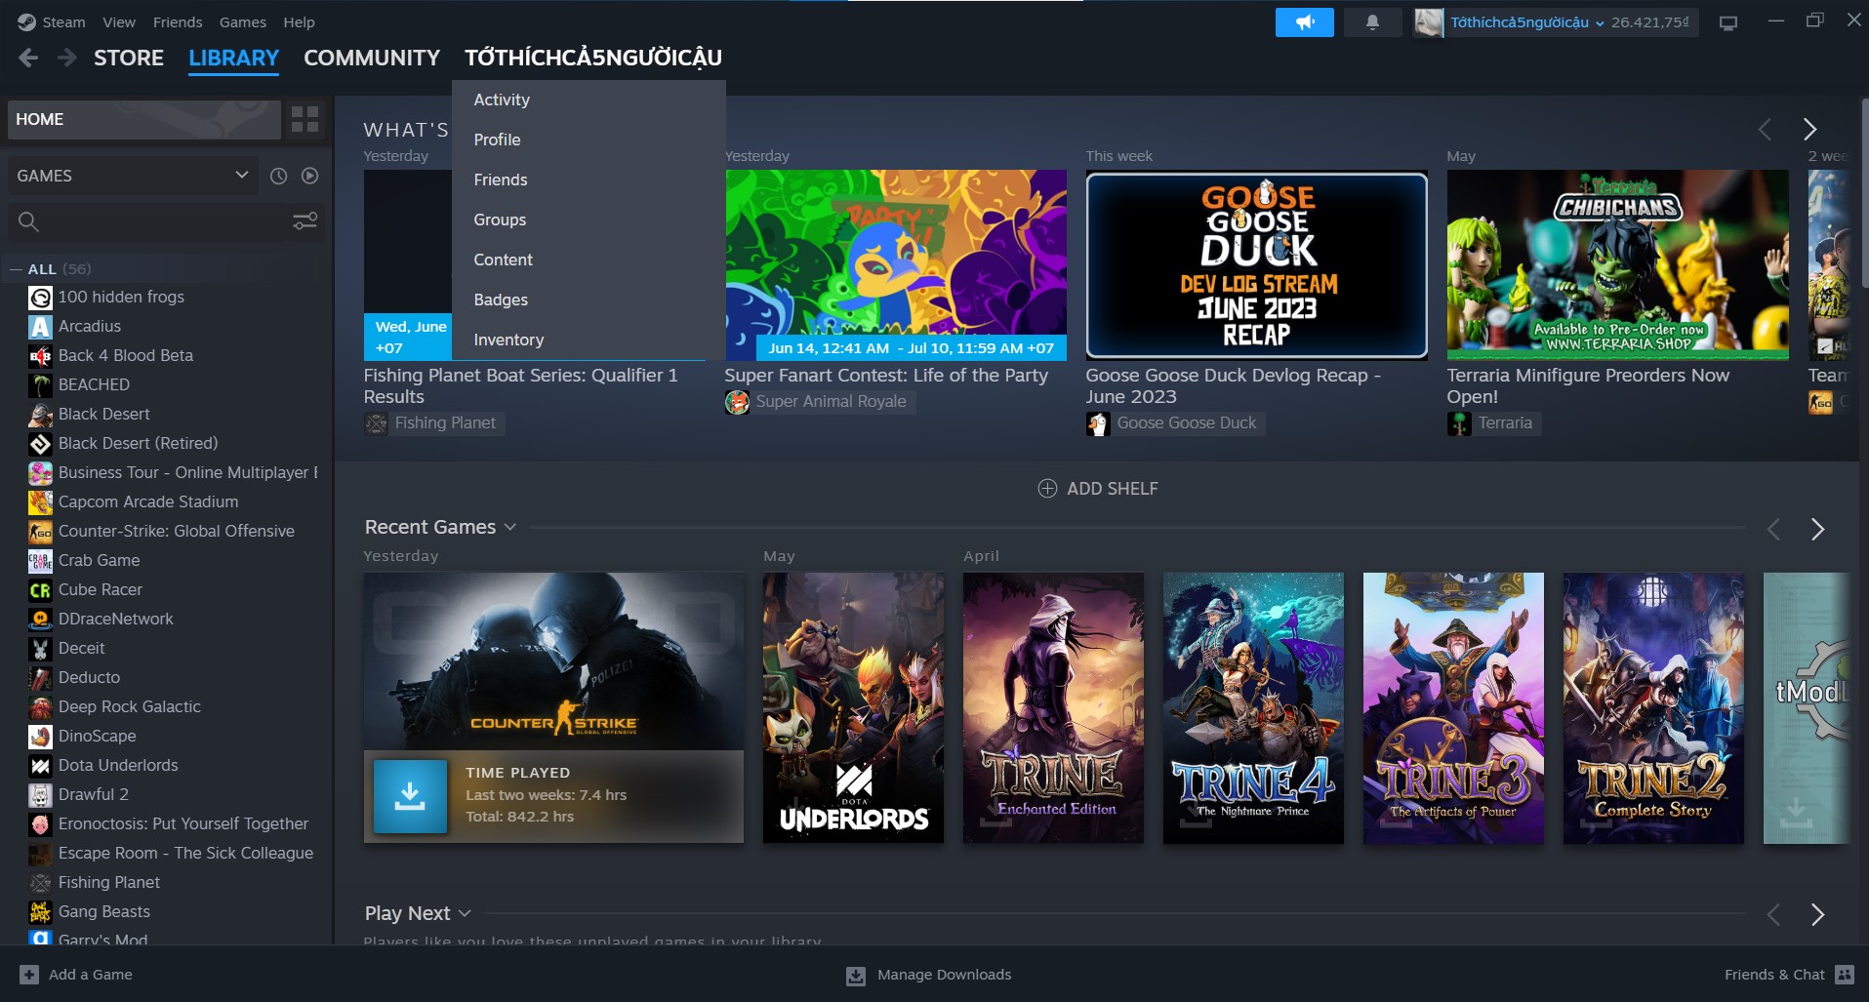Click the HOME button in sidebar
The height and width of the screenshot is (1002, 1869).
click(x=144, y=119)
